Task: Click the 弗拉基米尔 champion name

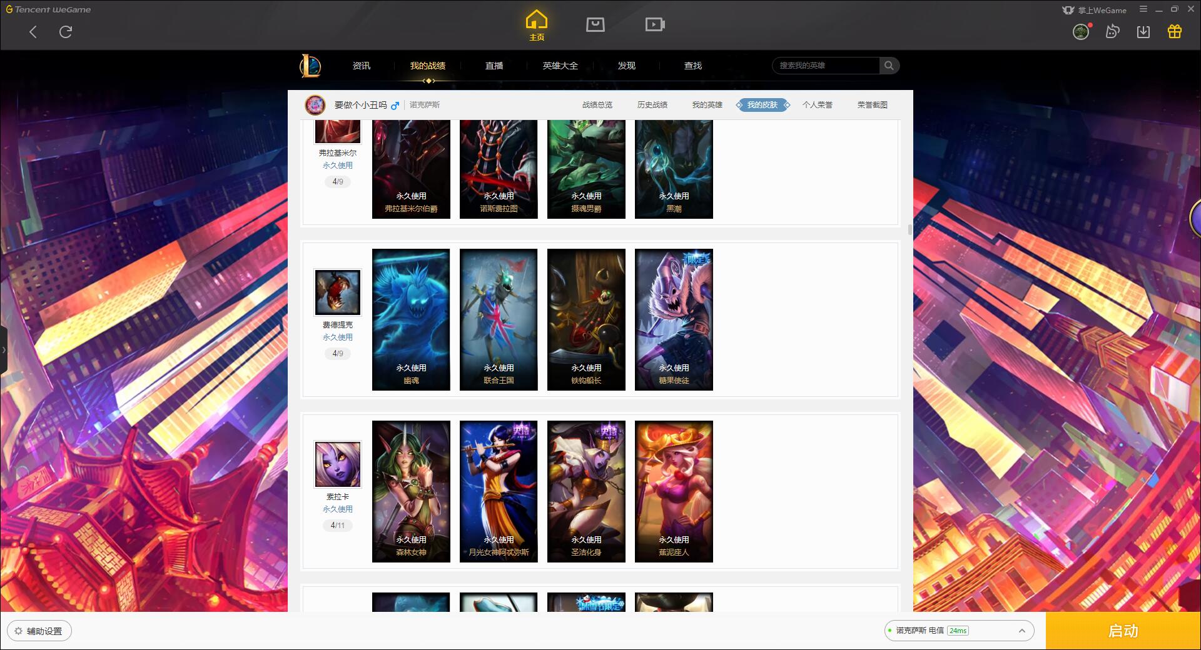Action: (338, 153)
